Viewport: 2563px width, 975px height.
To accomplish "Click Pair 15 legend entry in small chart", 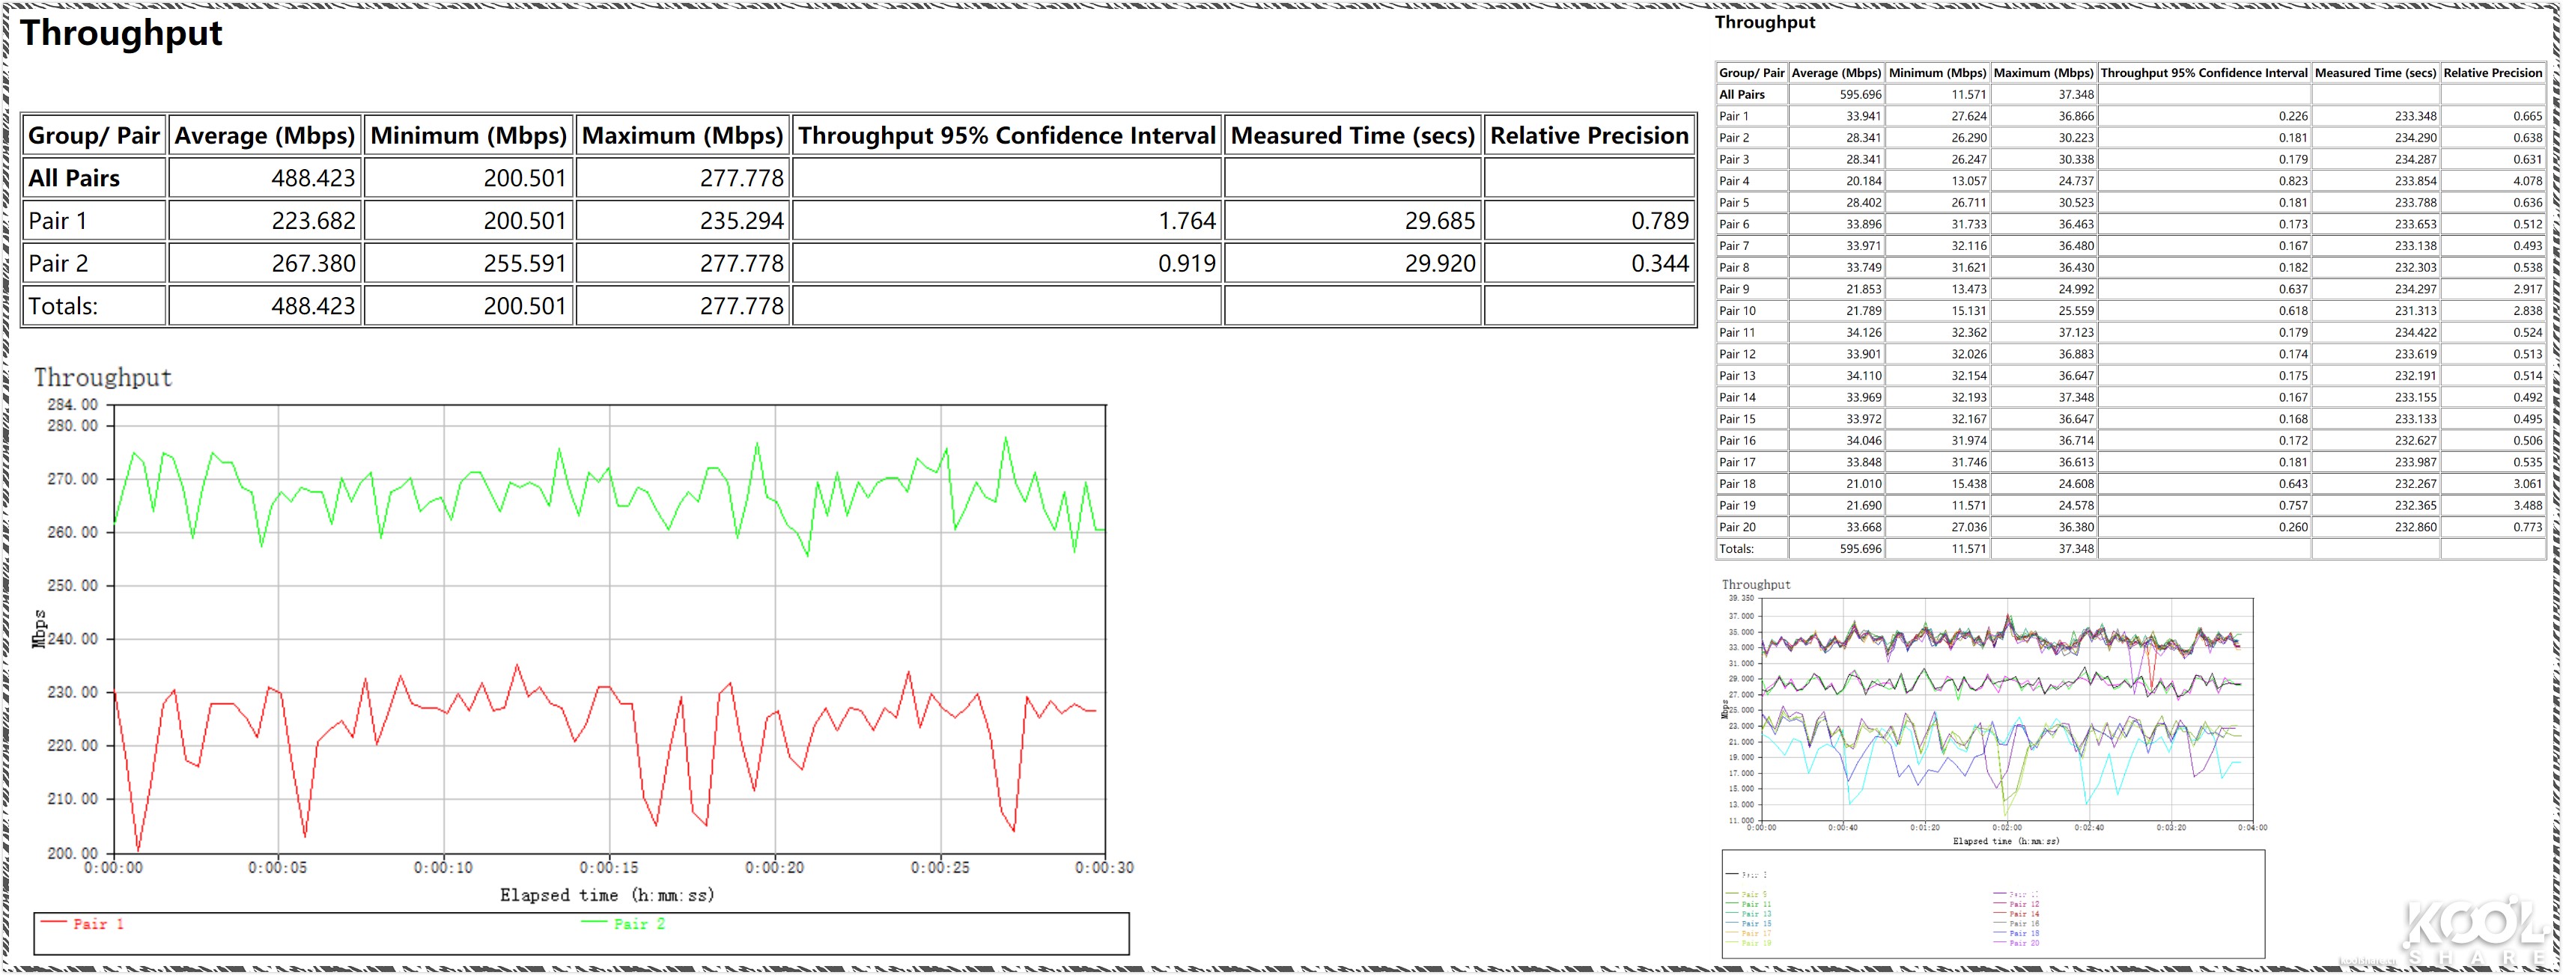I will point(1756,923).
